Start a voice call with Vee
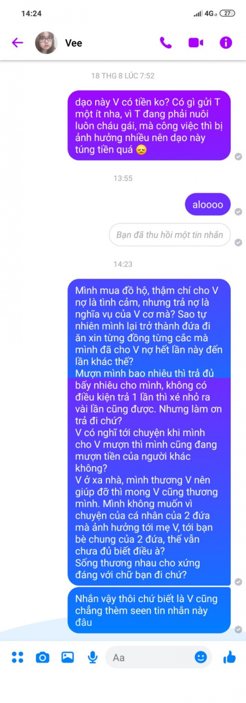 point(165,42)
